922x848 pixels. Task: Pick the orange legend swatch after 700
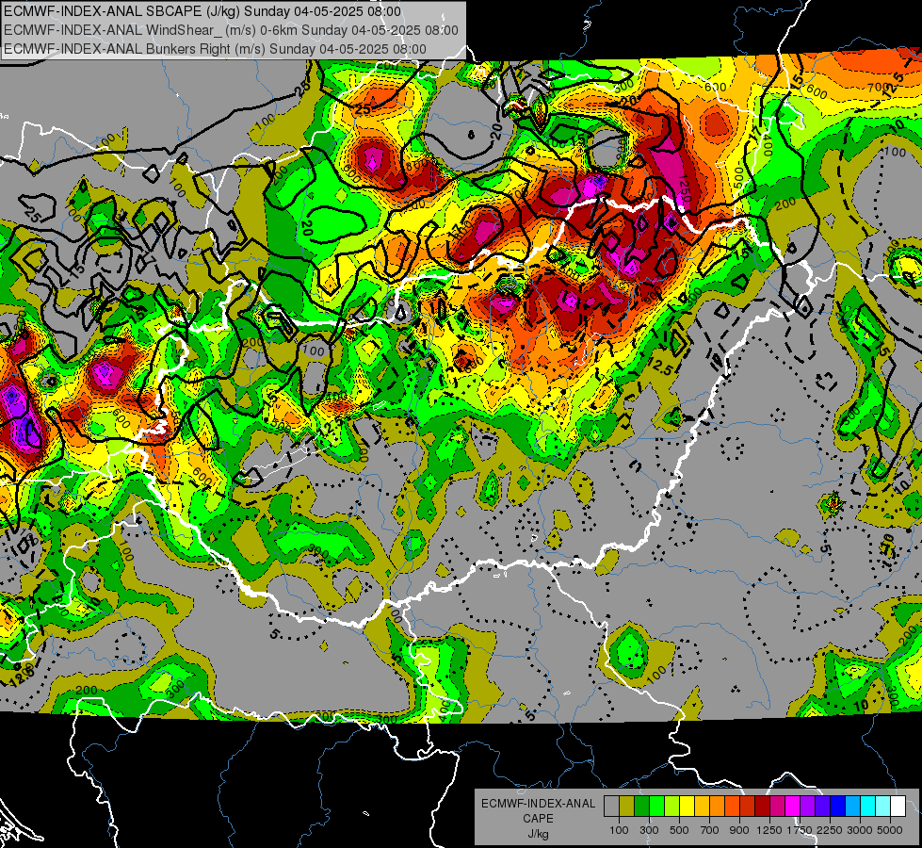click(x=717, y=806)
